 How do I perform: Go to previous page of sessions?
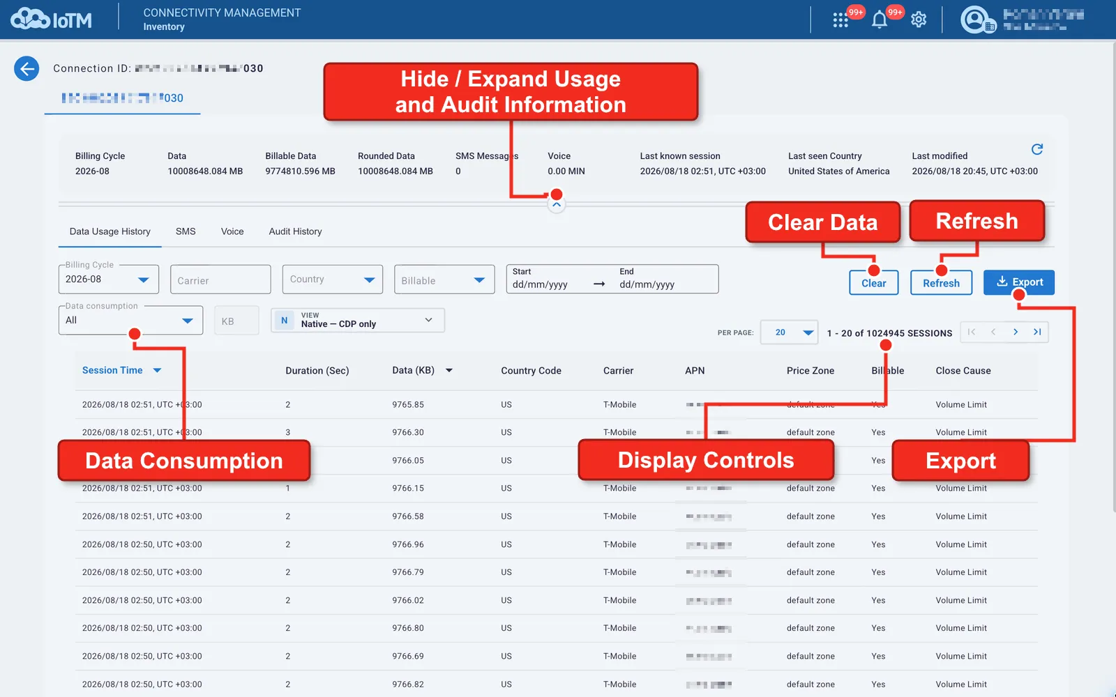pos(993,332)
